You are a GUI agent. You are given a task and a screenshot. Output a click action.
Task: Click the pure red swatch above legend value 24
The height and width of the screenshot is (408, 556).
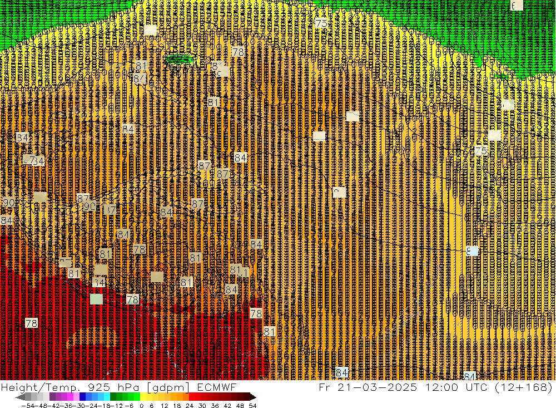point(192,397)
